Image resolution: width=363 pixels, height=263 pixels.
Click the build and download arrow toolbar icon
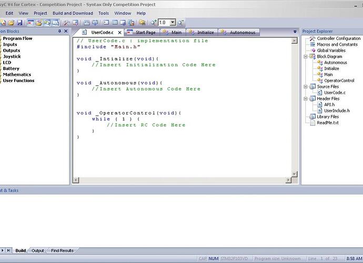[95, 23]
